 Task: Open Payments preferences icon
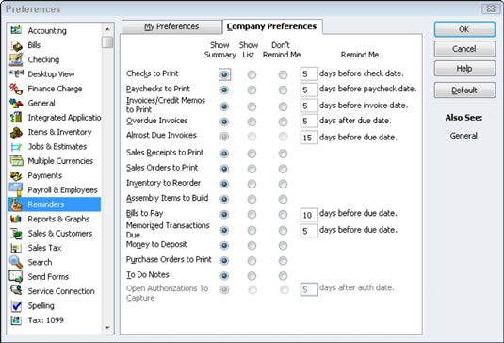point(16,175)
